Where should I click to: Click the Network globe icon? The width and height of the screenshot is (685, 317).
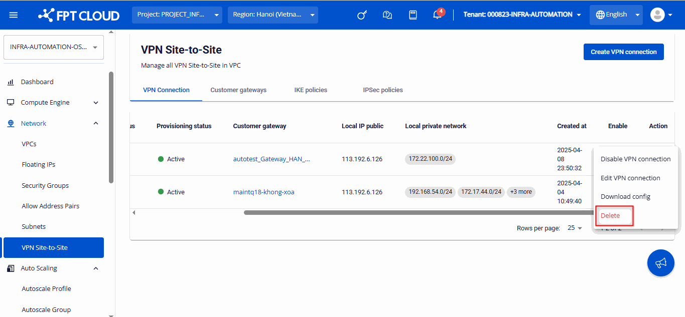(11, 124)
